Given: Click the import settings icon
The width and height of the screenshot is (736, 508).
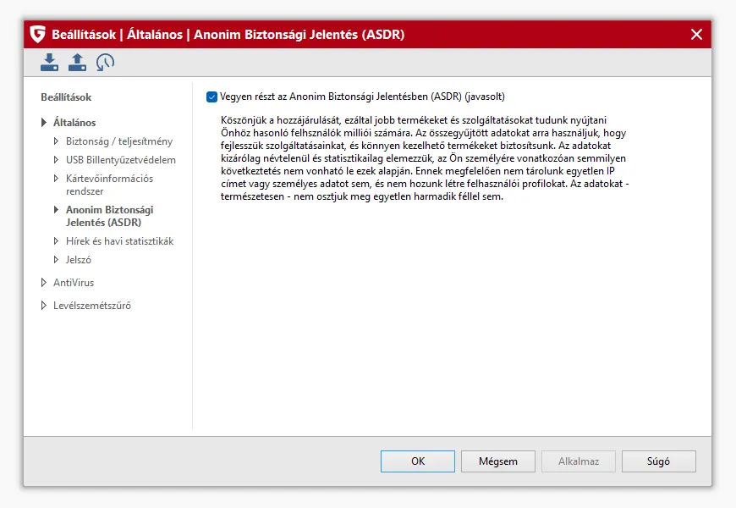Looking at the screenshot, I should [50, 62].
